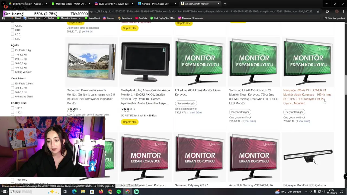The image size is (347, 195).
Task: Open the YouTube bookmark
Action: [141, 18]
